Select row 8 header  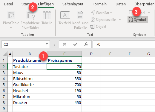coord(4,102)
